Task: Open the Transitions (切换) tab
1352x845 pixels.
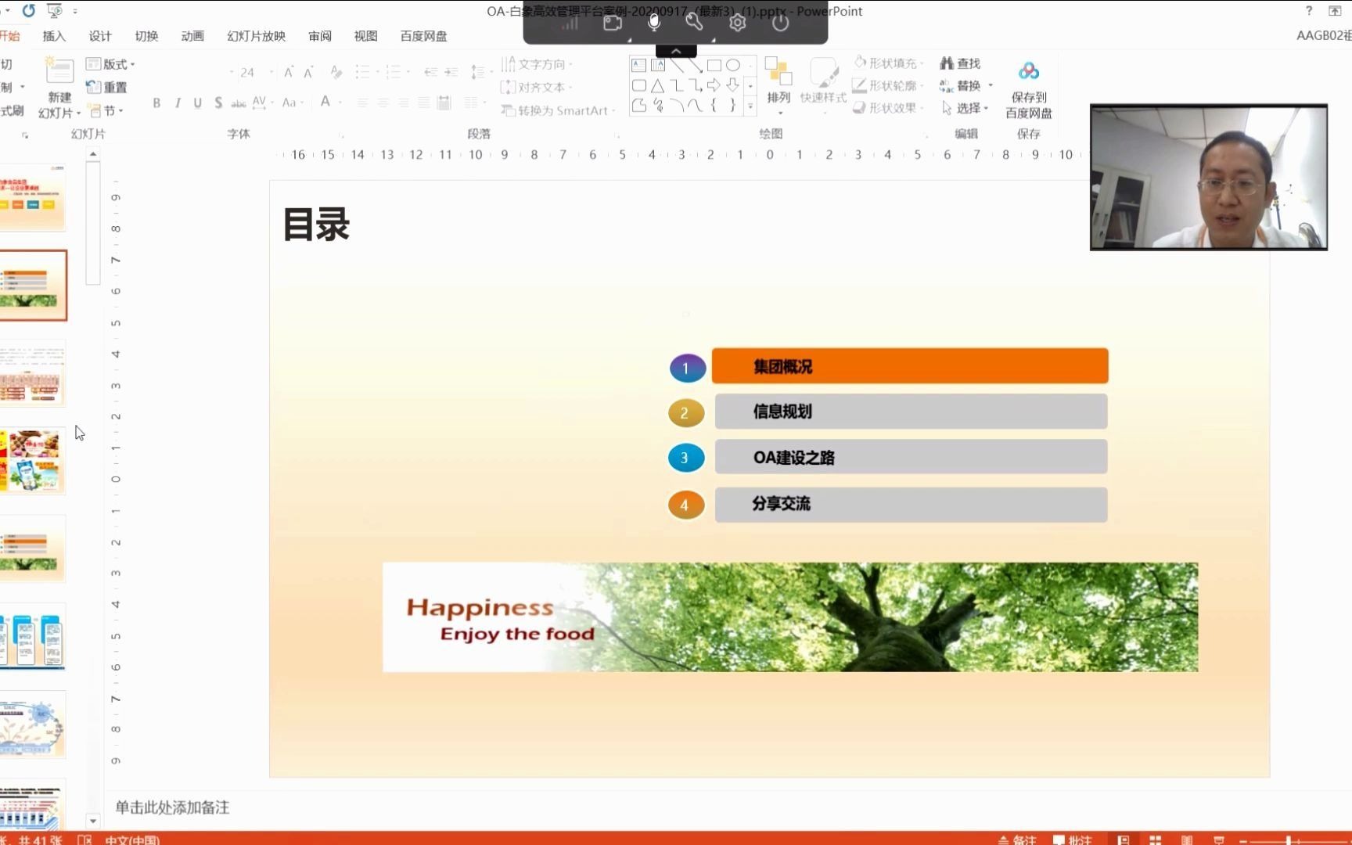Action: (146, 36)
